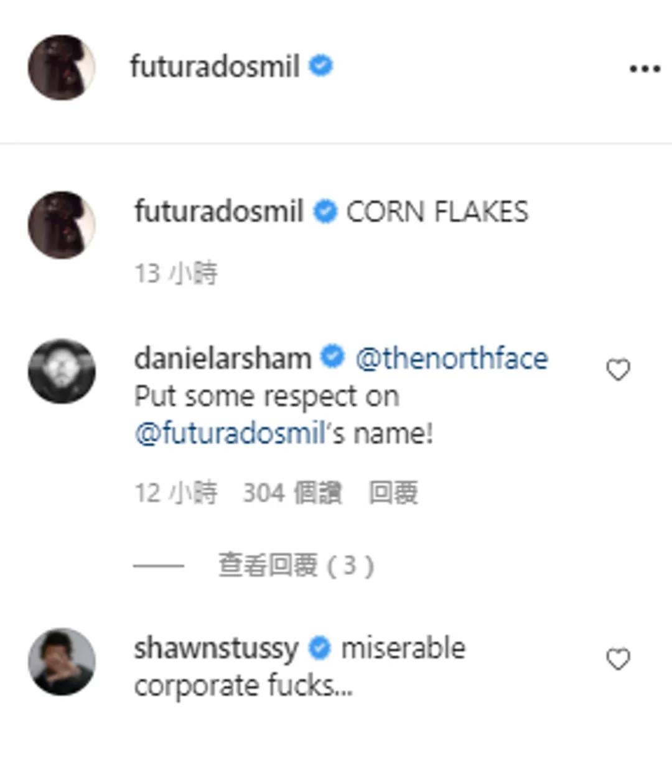This screenshot has height=768, width=672.
Task: Click the verified badge in the caption row
Action: tap(324, 212)
